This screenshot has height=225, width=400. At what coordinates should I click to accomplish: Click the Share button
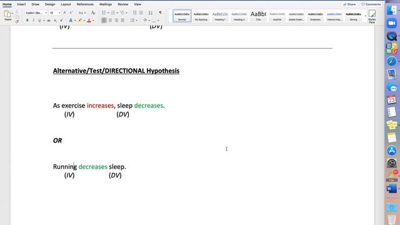(x=349, y=4)
